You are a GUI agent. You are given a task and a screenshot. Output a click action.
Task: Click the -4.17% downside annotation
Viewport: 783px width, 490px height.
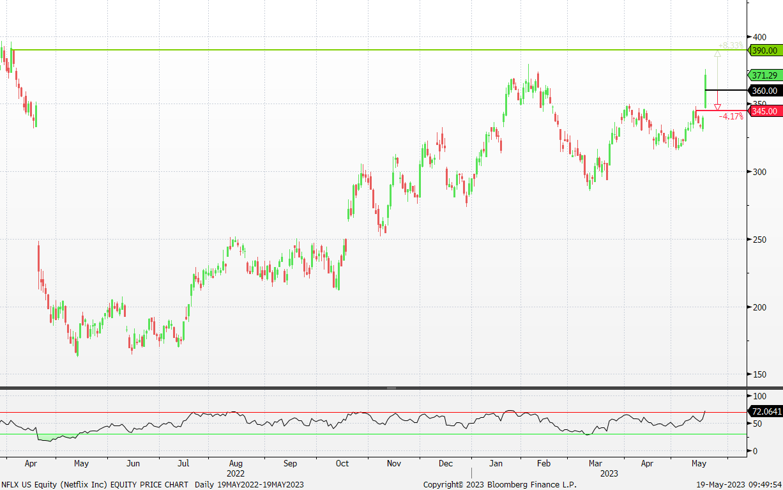point(731,117)
